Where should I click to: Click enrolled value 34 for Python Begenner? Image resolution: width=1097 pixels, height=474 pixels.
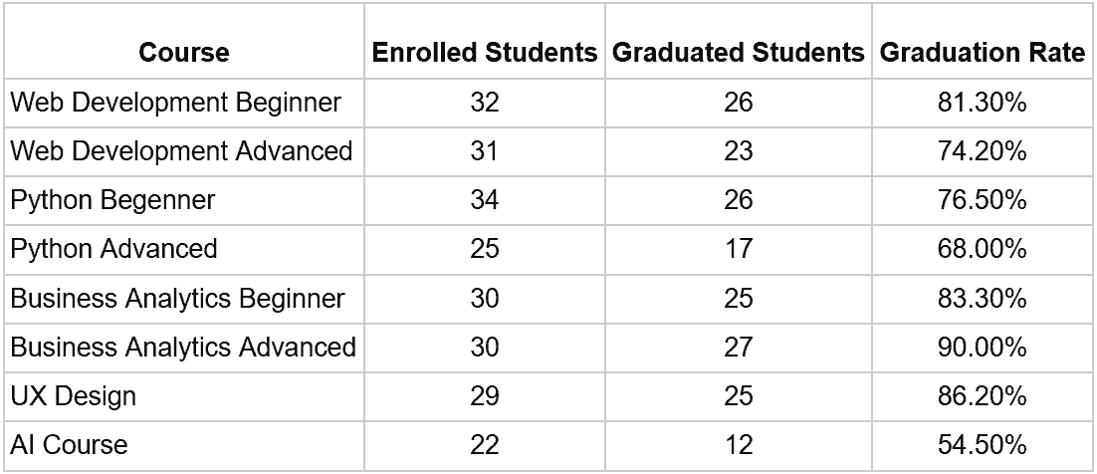tap(485, 199)
